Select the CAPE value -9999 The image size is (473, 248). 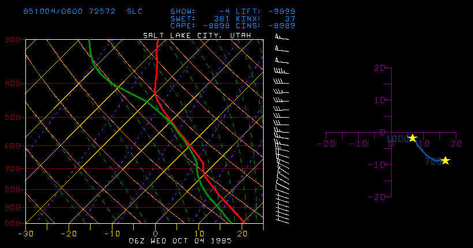tap(216, 25)
